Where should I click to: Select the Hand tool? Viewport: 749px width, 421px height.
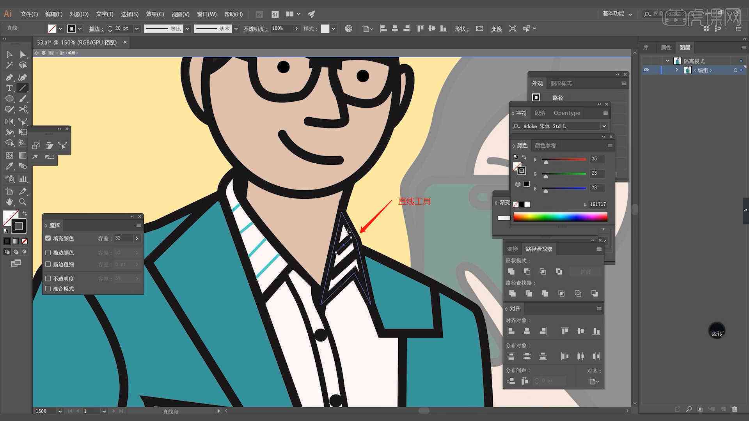coord(9,202)
